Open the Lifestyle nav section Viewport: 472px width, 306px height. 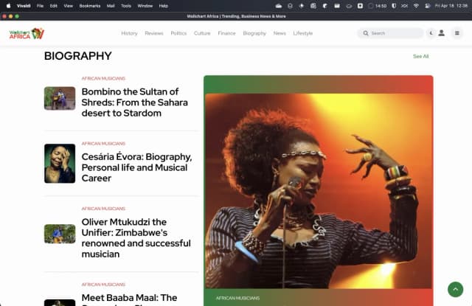click(302, 33)
